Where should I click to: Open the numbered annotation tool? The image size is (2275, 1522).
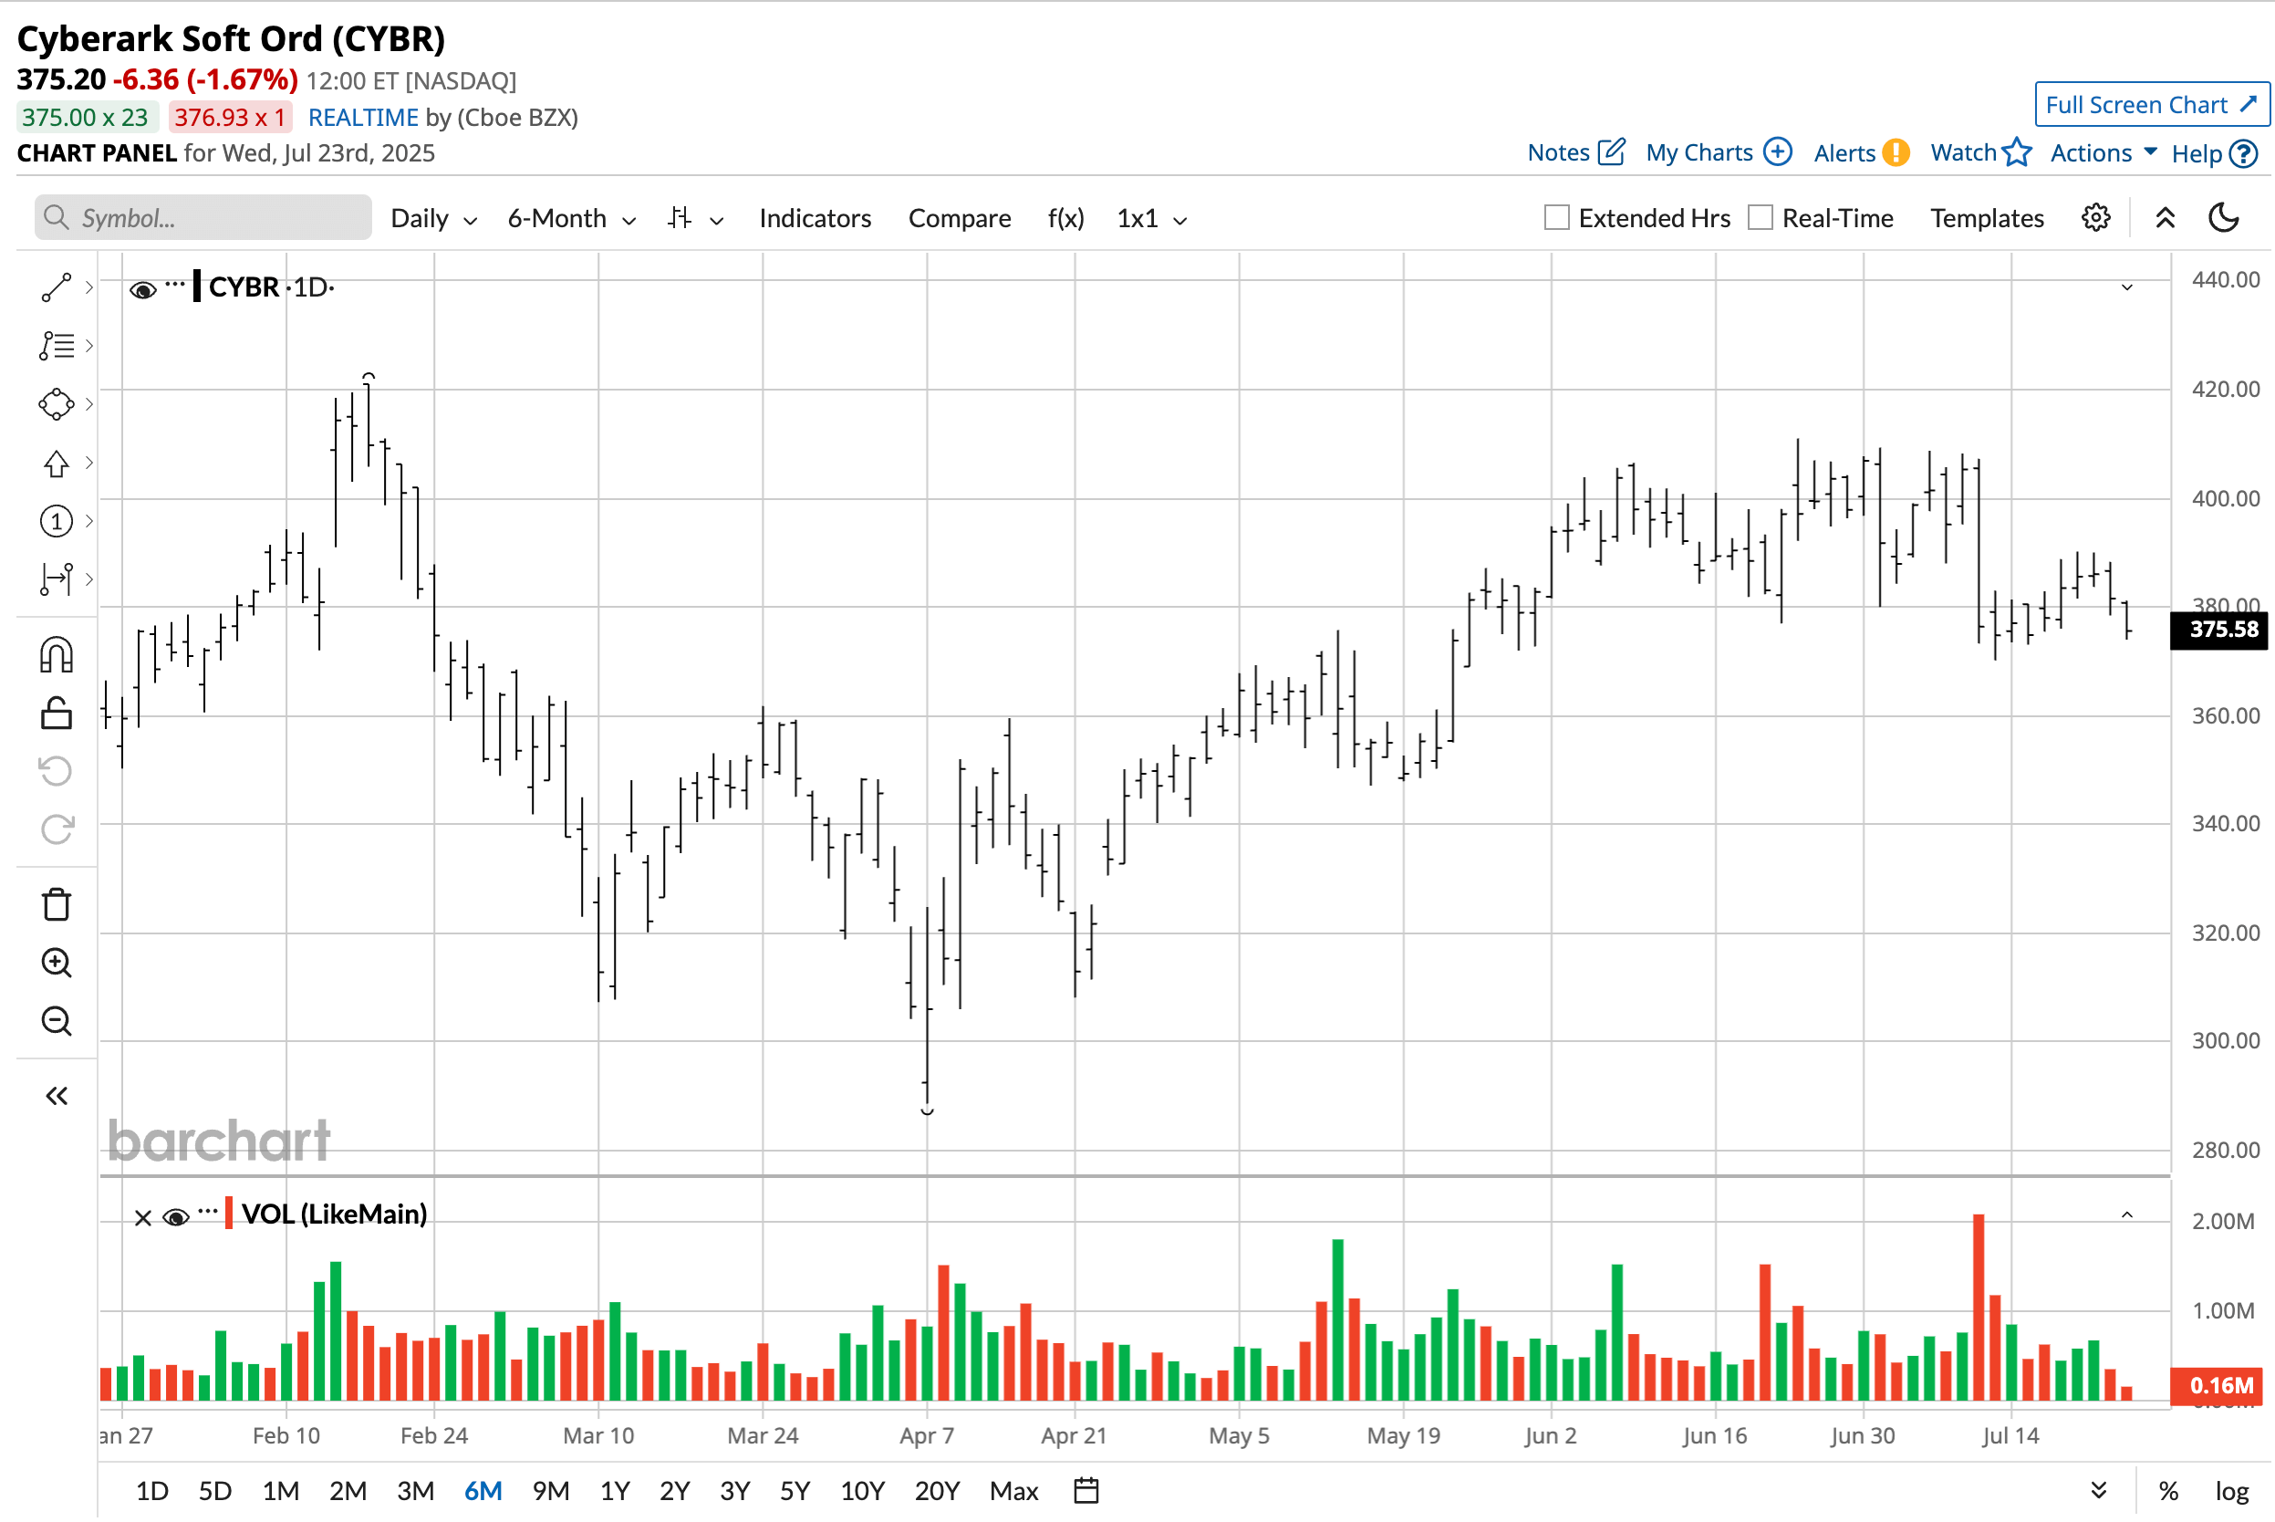point(57,521)
